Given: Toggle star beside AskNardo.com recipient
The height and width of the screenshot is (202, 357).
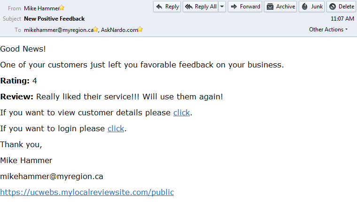Looking at the screenshot, I should [140, 30].
